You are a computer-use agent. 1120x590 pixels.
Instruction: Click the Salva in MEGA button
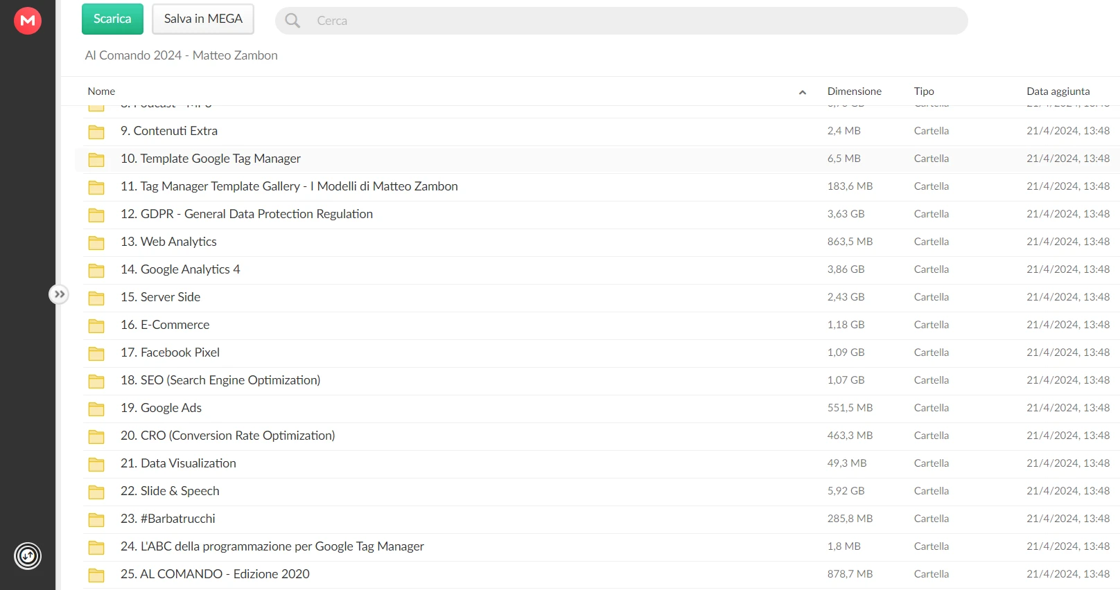[203, 19]
